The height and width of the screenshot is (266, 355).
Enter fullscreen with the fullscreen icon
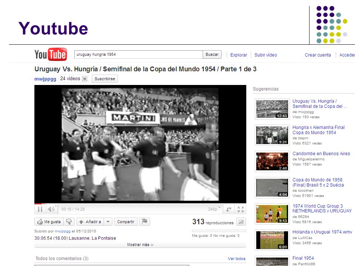(241, 209)
